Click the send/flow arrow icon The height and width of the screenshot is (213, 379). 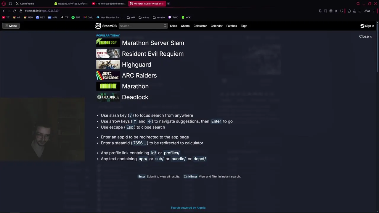336,11
